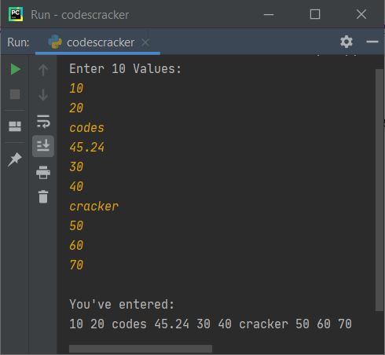Toggle soft-wrap in the console output
Viewport: 385px width, 355px height.
click(x=43, y=121)
